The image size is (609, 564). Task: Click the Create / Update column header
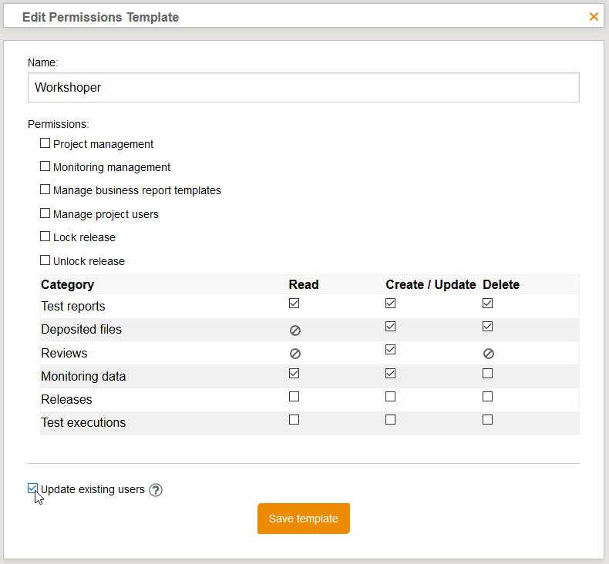[431, 284]
